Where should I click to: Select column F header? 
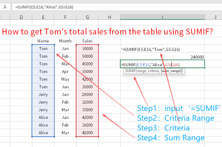pos(65,17)
